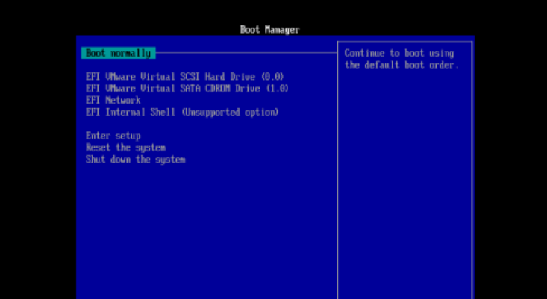Open the Enter setup option
The height and width of the screenshot is (299, 547).
coord(113,136)
